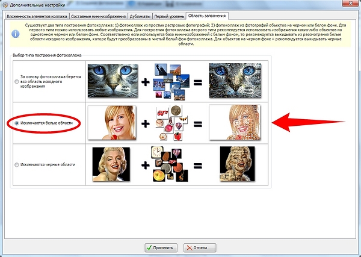Click the red X icon on Отмена
This screenshot has width=361, height=257.
point(190,248)
